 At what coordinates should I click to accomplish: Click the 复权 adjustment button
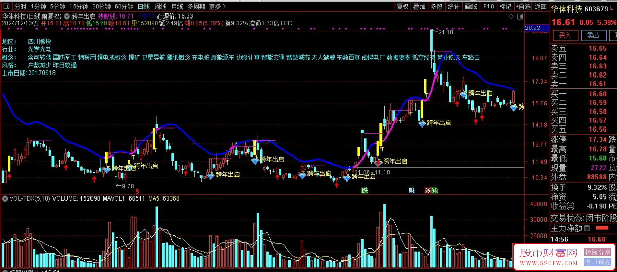coord(403,7)
